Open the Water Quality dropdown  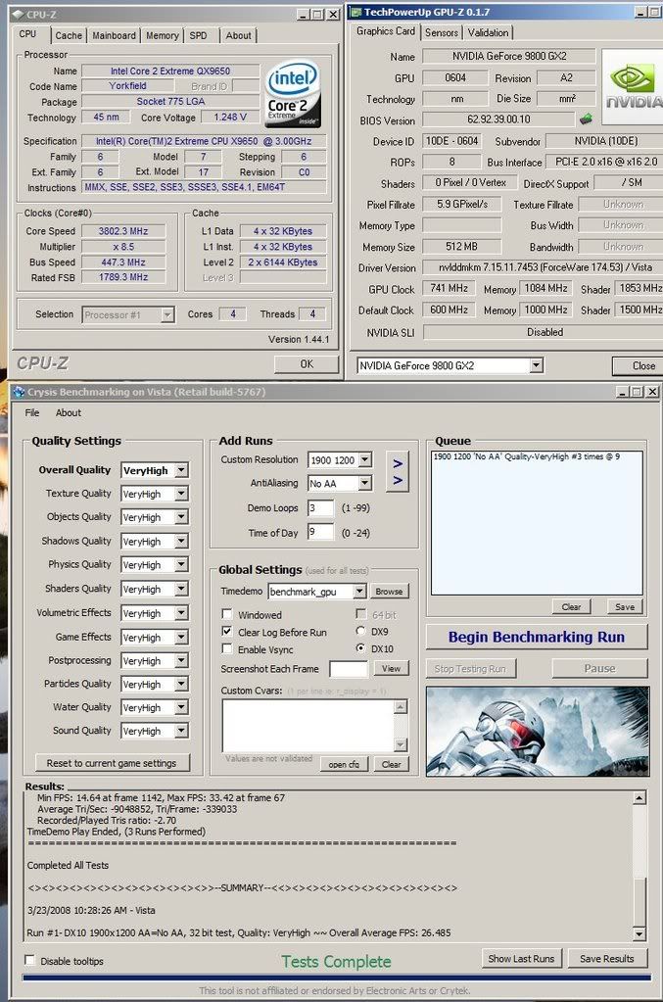pos(181,707)
